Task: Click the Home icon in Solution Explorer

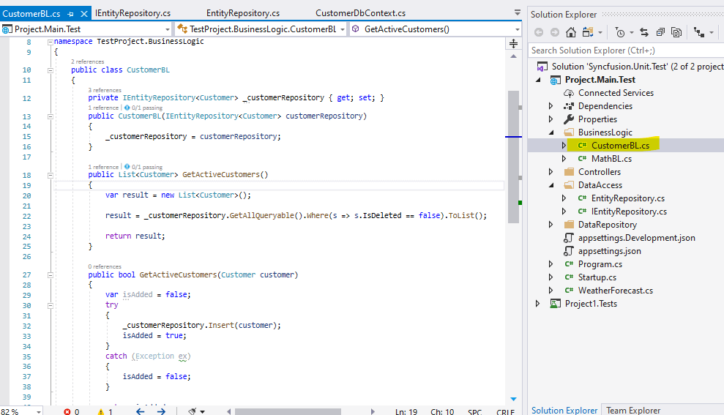Action: coord(571,32)
